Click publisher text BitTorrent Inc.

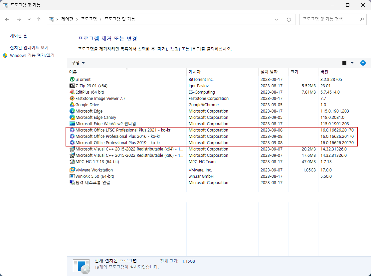click(x=201, y=79)
